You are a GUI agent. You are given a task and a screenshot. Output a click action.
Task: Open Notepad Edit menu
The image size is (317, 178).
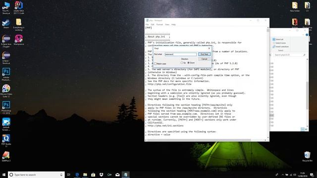point(153,24)
